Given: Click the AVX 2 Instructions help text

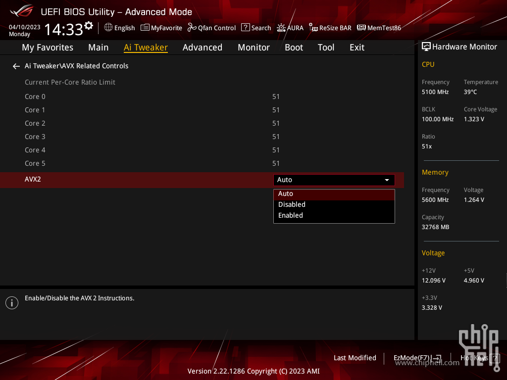Looking at the screenshot, I should [80, 298].
